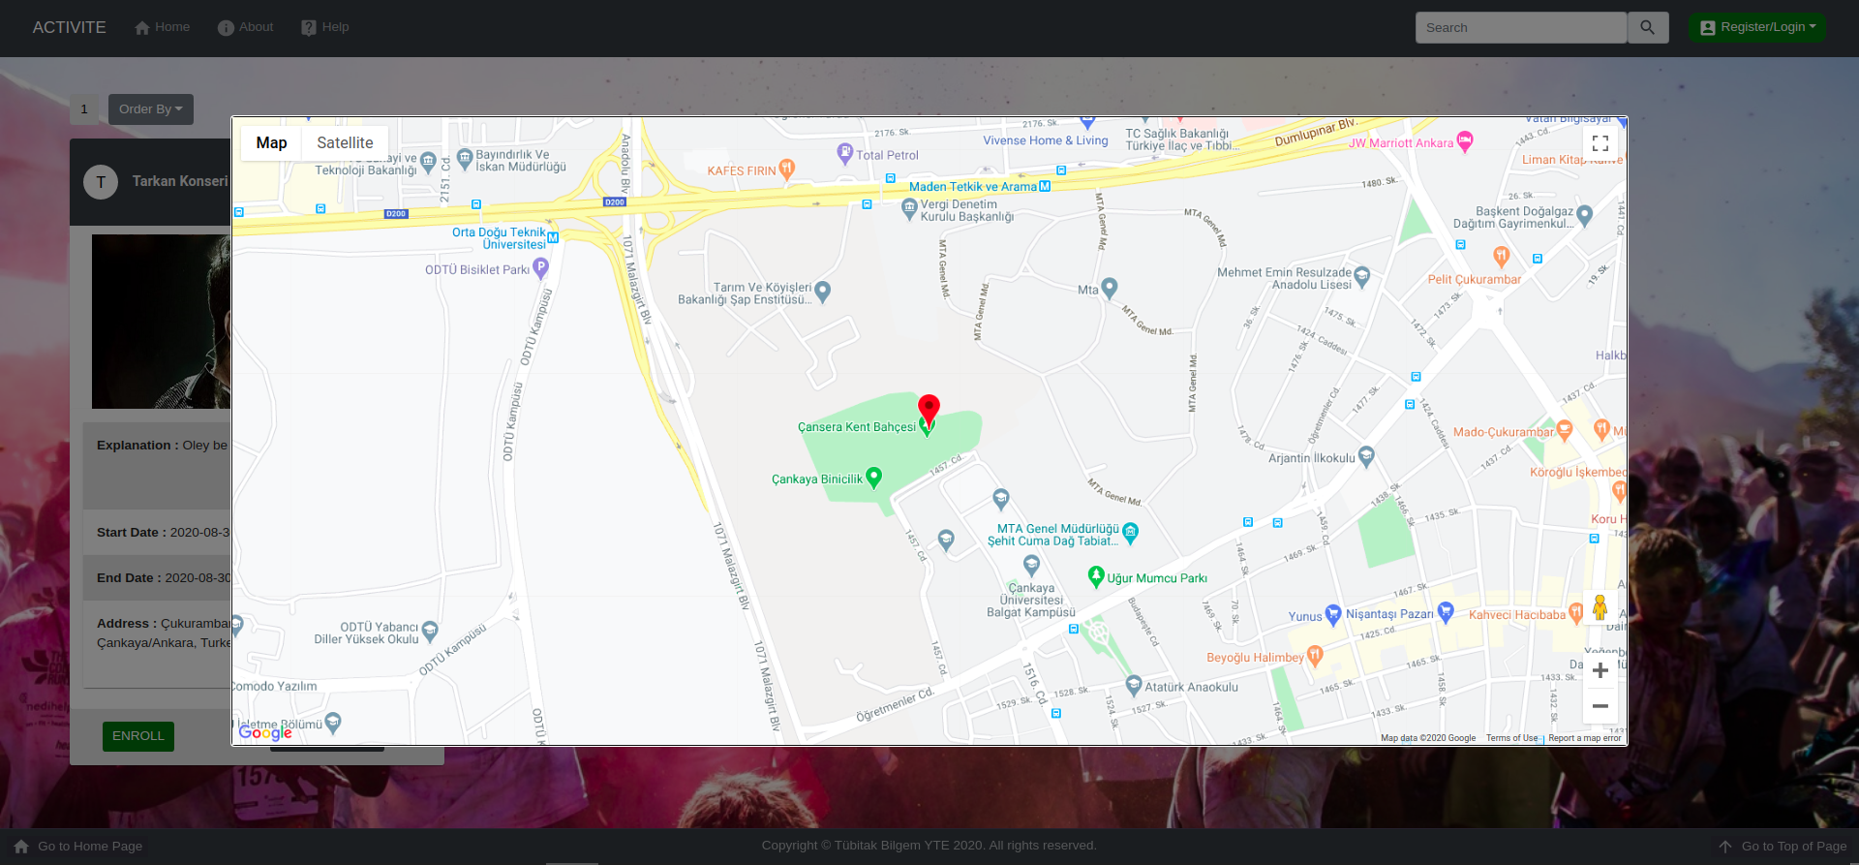Viewport: 1859px width, 865px height.
Task: Open JW Marriott Ankara hotel pin
Action: pos(1465,141)
